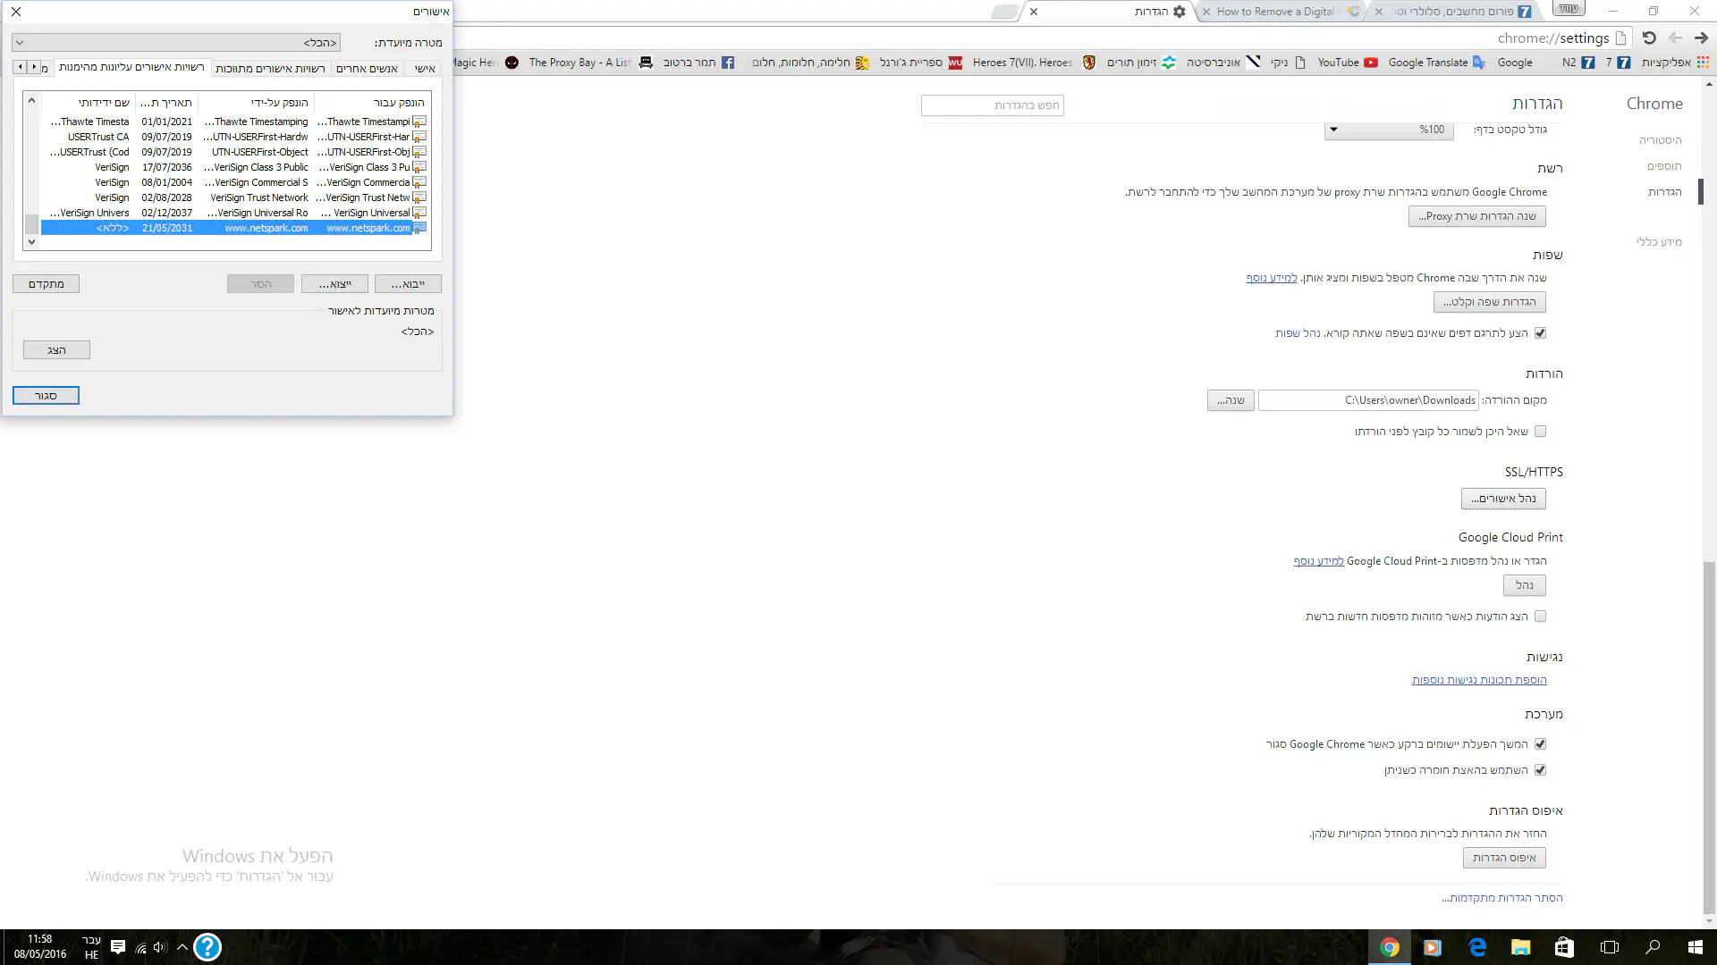Click the Facebook bookmark icon

[x=728, y=63]
